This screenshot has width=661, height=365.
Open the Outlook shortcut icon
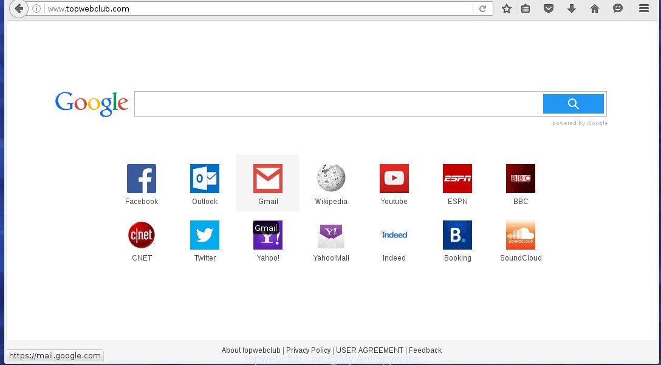(205, 179)
